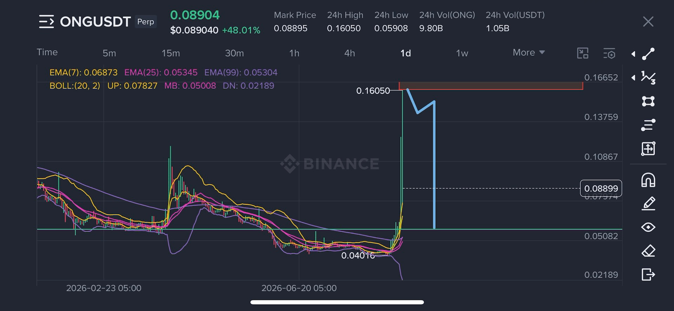The width and height of the screenshot is (674, 311).
Task: Collapse the full-screen chart view icon
Action: pyautogui.click(x=583, y=53)
